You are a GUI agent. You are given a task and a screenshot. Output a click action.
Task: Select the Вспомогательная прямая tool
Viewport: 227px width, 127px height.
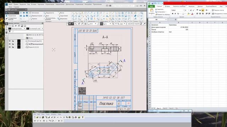(x=50, y=19)
